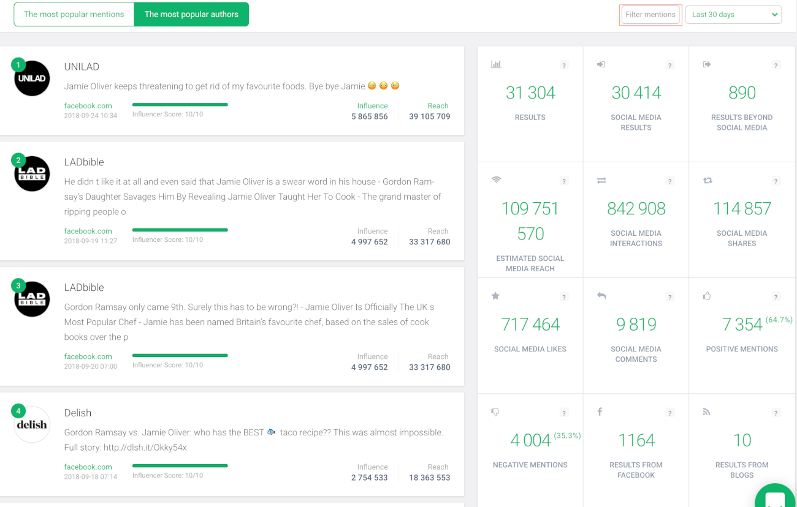This screenshot has height=507, width=797.
Task: Open help icon on Positive Mentions tile
Action: coord(776,298)
